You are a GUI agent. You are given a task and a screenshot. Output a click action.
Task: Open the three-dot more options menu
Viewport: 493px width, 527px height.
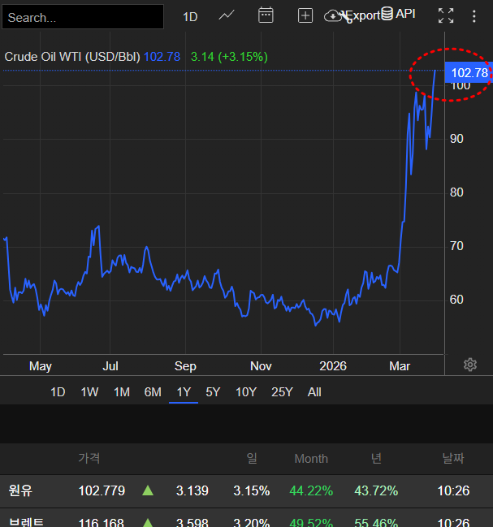click(x=474, y=16)
